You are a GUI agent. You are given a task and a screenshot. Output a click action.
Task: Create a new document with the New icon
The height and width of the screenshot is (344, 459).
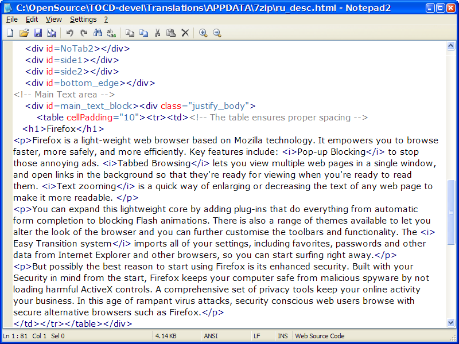[x=10, y=33]
